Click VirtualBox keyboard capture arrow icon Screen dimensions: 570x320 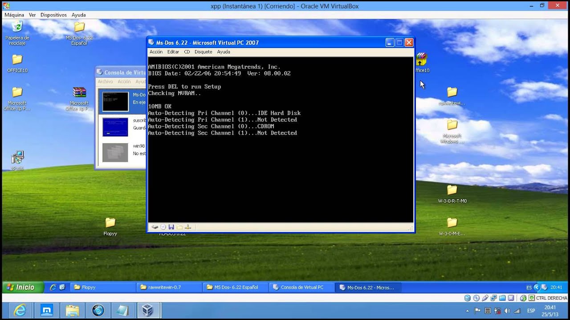click(532, 298)
